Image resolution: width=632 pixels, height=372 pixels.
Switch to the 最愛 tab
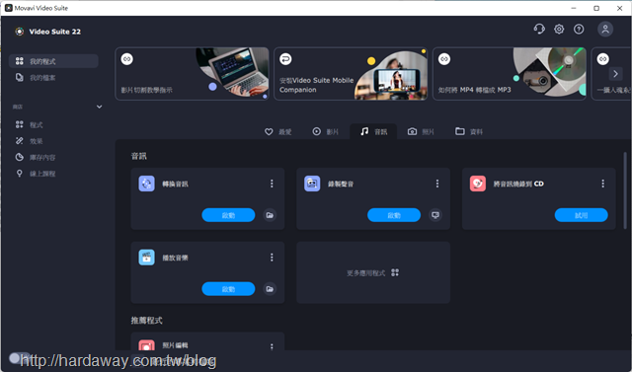278,131
